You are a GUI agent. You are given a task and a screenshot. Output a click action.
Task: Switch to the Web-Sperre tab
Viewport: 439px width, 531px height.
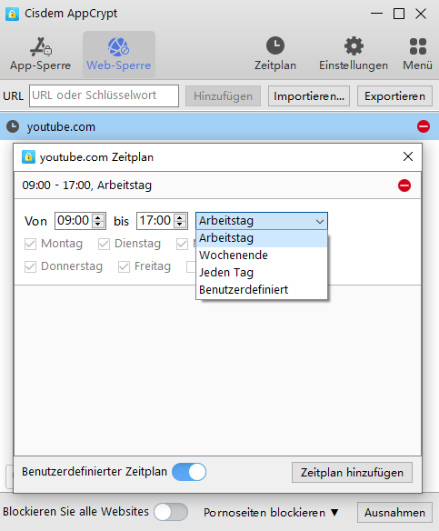(x=119, y=55)
